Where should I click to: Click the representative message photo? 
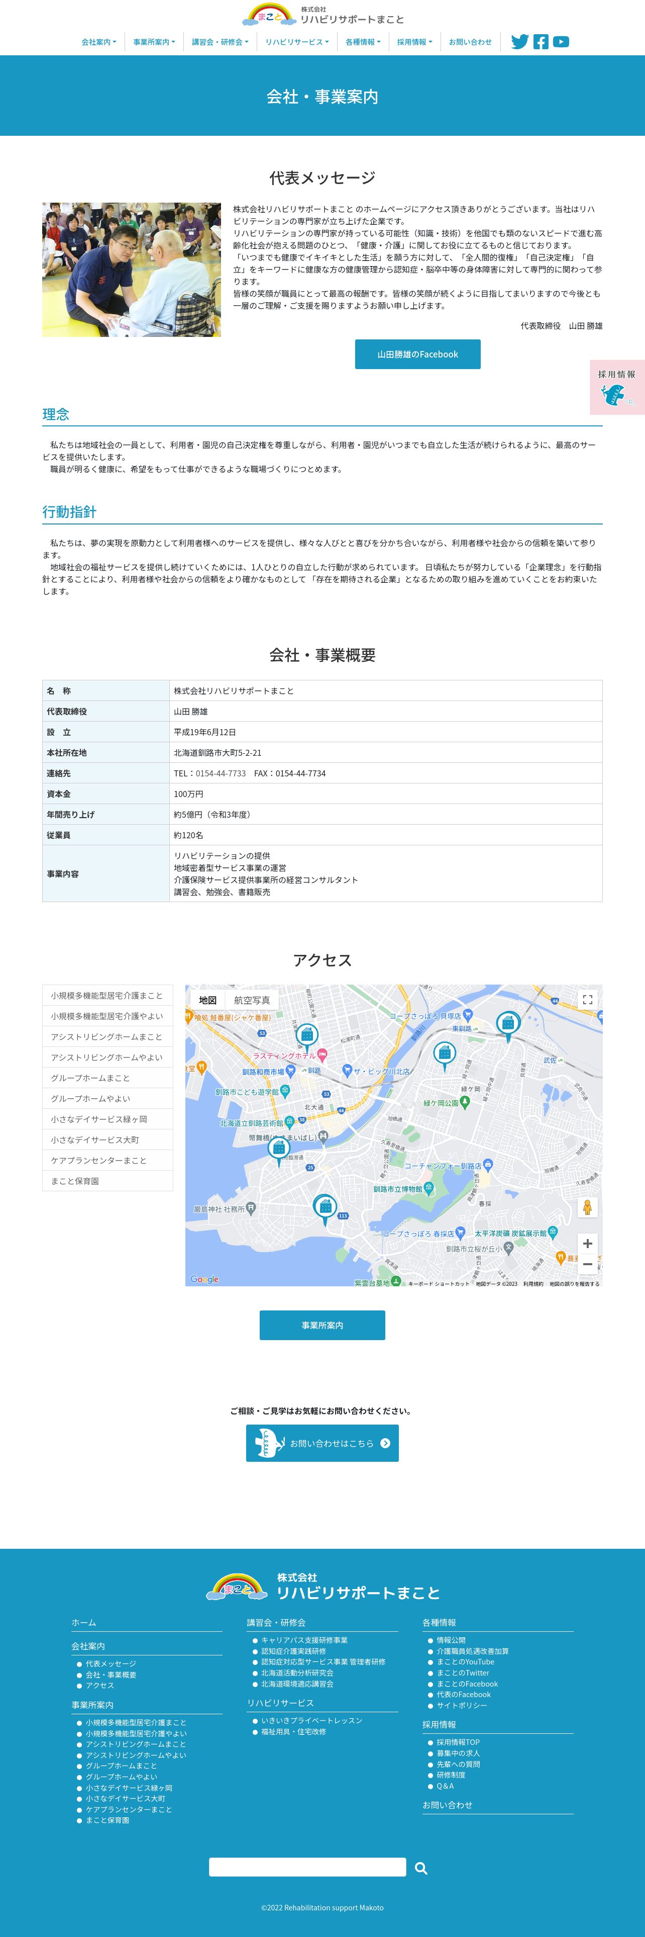point(132,269)
